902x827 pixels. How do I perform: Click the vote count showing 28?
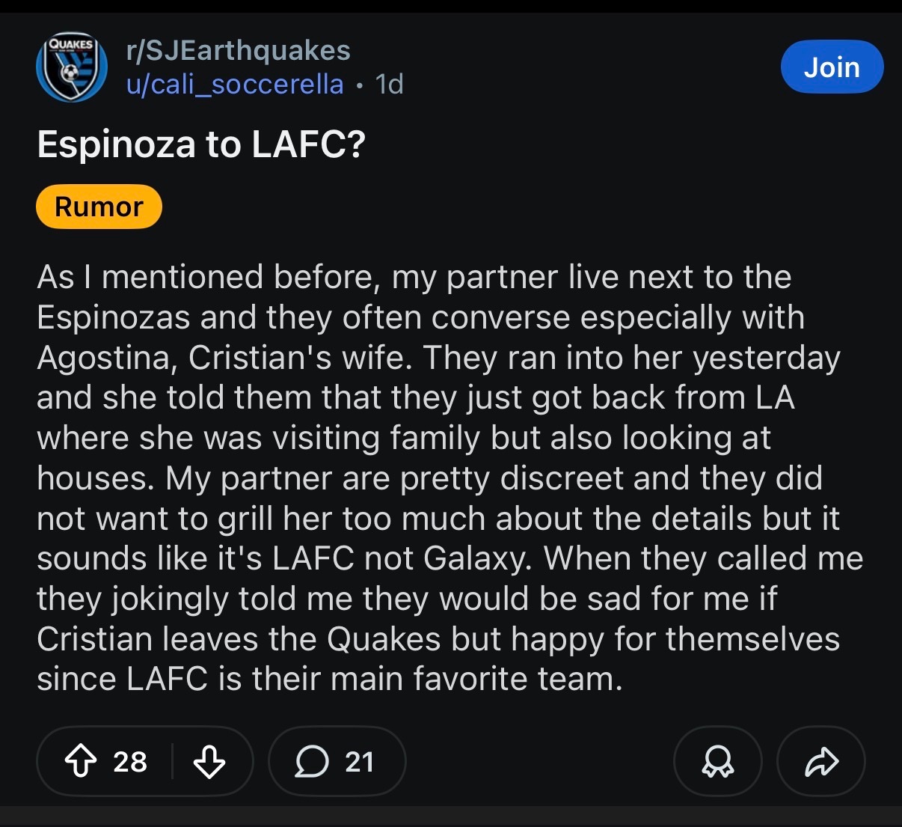coord(130,762)
